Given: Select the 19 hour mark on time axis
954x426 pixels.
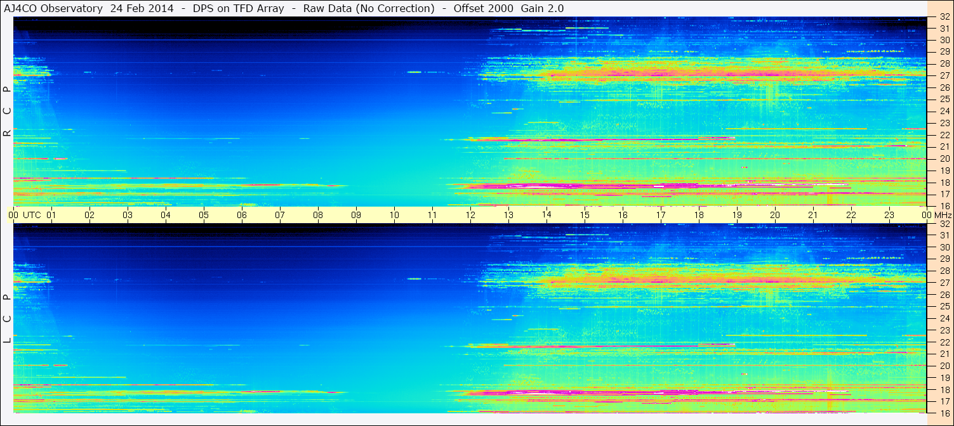Looking at the screenshot, I should (x=737, y=215).
